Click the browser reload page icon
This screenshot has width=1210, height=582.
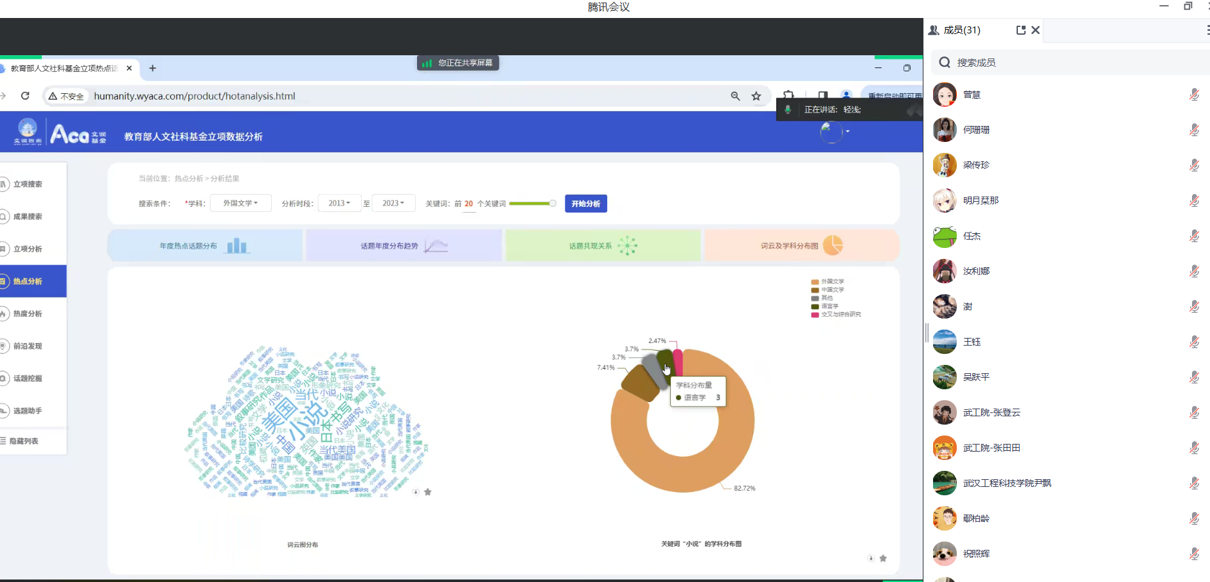pyautogui.click(x=25, y=96)
